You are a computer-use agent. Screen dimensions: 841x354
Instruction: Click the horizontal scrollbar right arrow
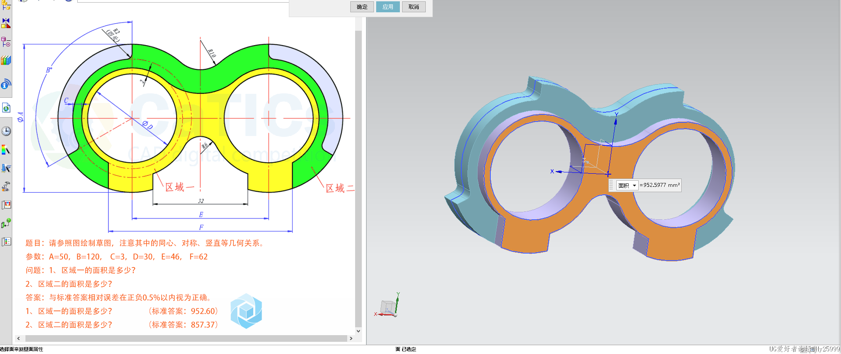click(x=351, y=338)
